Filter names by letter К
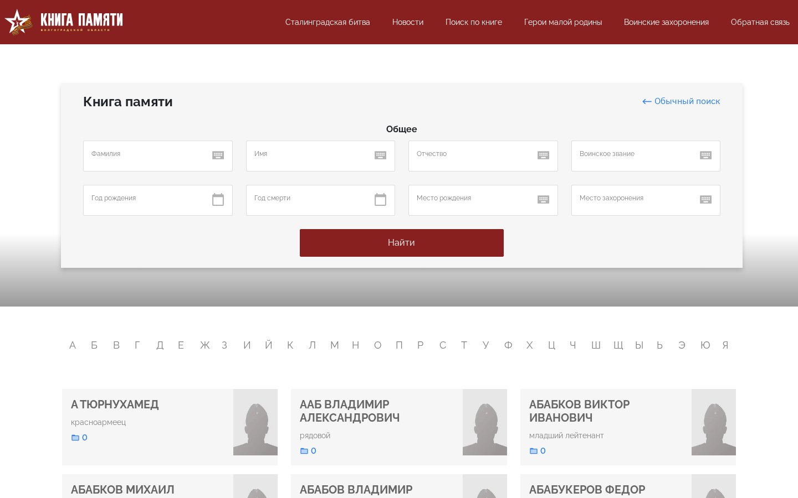Image resolution: width=798 pixels, height=498 pixels. pyautogui.click(x=290, y=345)
